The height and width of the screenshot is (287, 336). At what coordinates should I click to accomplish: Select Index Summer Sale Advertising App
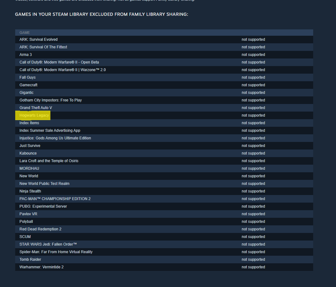pos(50,131)
